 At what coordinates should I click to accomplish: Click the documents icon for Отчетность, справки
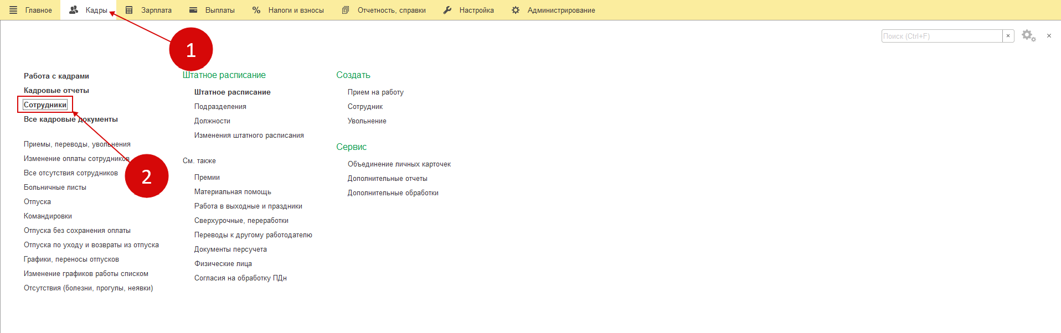click(346, 10)
